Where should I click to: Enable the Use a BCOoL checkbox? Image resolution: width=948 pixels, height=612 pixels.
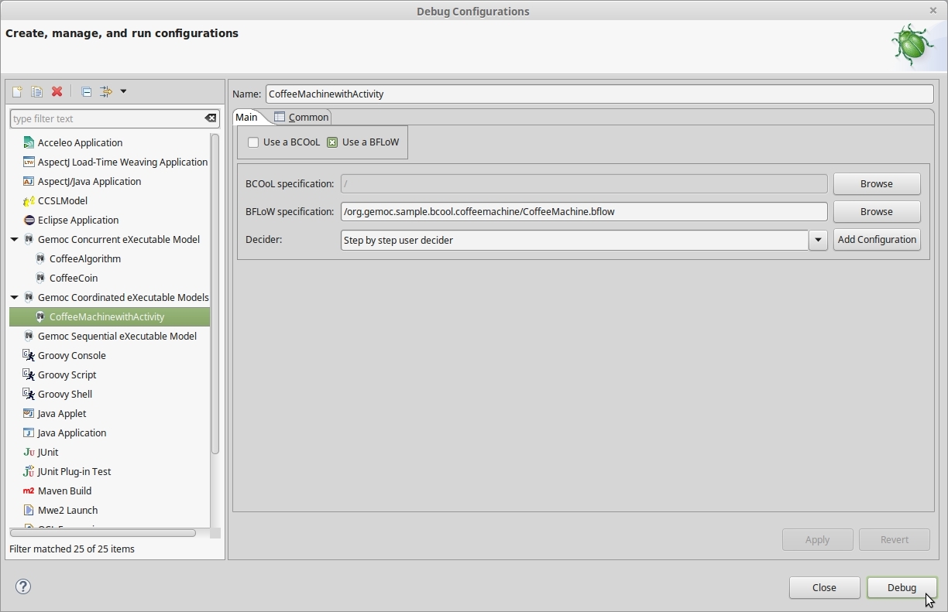[253, 142]
